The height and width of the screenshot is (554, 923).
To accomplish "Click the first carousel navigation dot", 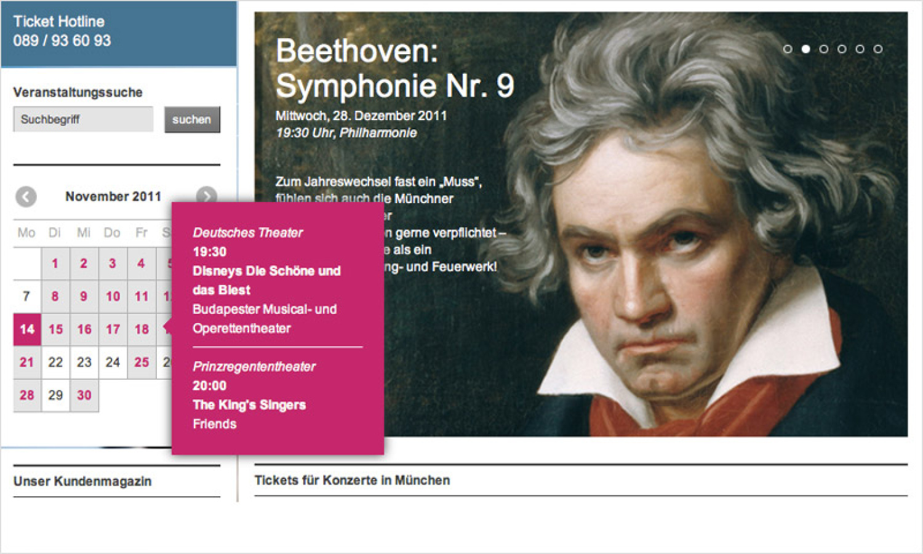I will point(789,49).
